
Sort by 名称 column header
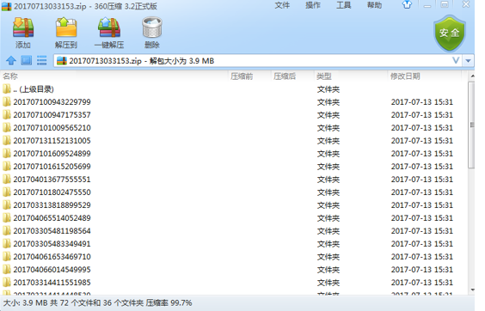114,76
